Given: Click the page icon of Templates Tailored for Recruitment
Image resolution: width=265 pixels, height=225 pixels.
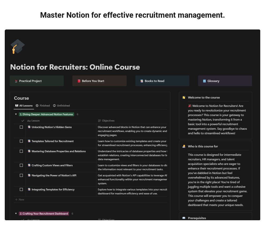Looking at the screenshot, I should (x=29, y=141).
